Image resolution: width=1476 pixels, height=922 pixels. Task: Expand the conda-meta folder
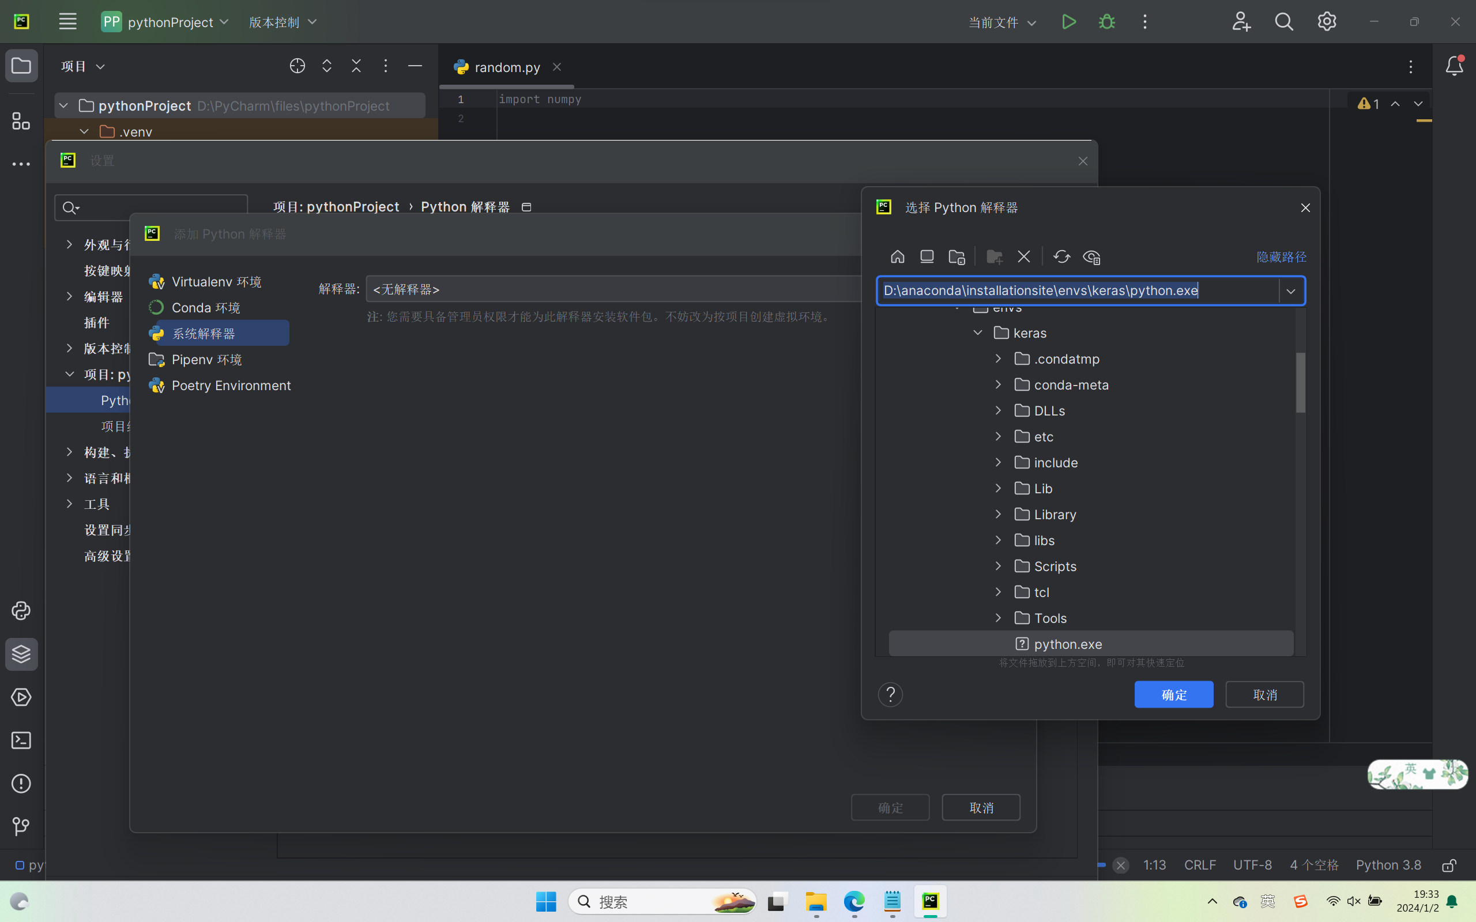click(x=999, y=385)
